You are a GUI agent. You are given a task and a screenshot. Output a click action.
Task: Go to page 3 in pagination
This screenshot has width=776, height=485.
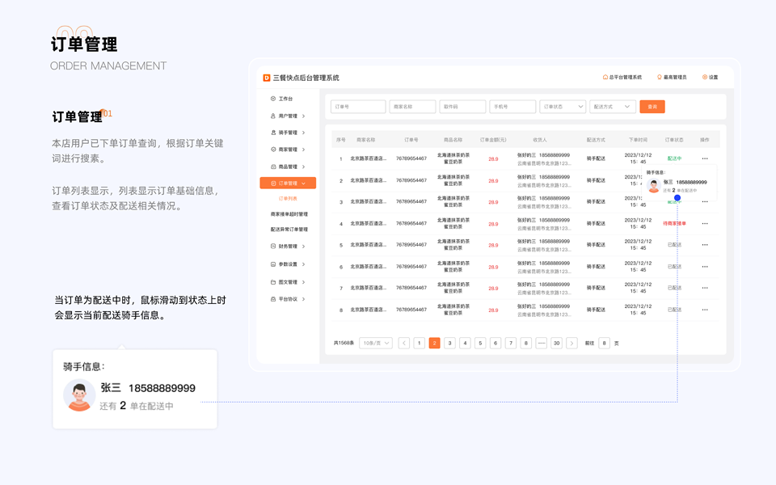click(450, 343)
